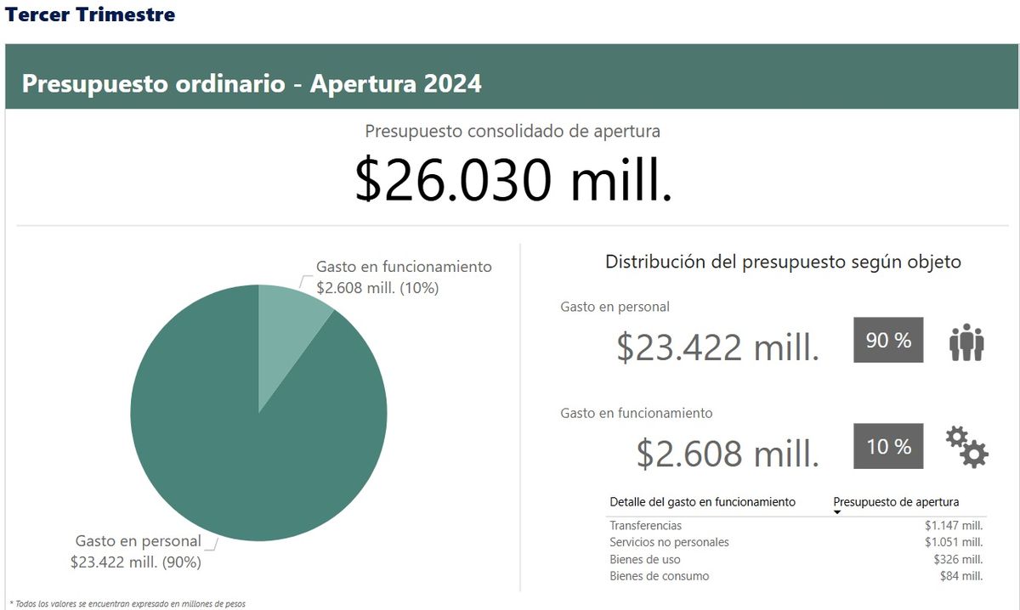The image size is (1020, 610).
Task: Select the gears icon beside Gasto en funcionamiento
Action: point(967,447)
